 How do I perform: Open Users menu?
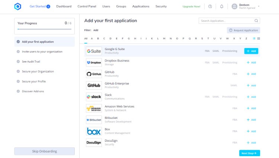point(106,6)
